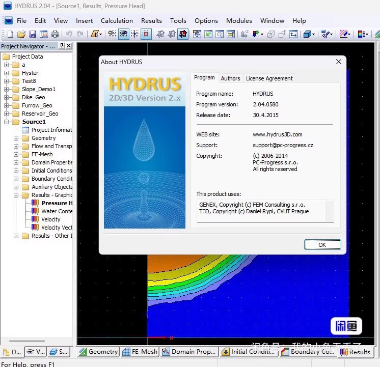Click the Save floppy disk icon
This screenshot has height=367, width=380.
(x=33, y=34)
